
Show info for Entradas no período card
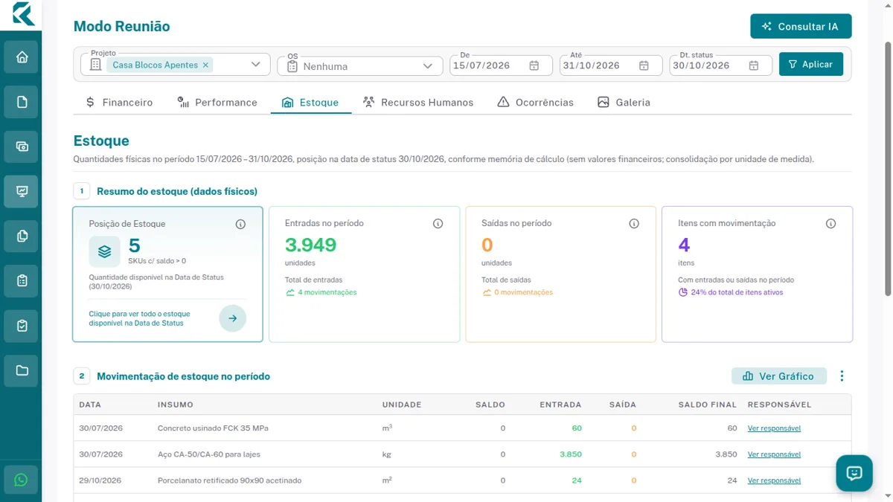(x=438, y=223)
